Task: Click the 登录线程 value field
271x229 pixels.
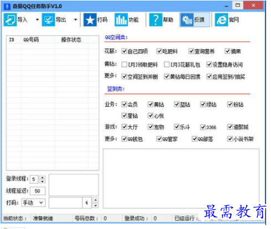Action: [x=34, y=179]
